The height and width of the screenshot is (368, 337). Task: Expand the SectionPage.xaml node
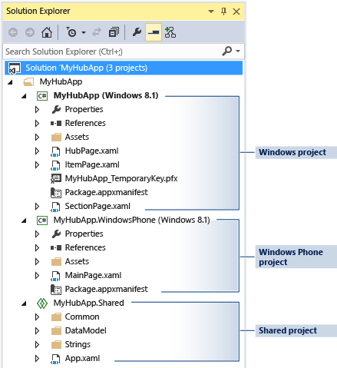pyautogui.click(x=37, y=207)
